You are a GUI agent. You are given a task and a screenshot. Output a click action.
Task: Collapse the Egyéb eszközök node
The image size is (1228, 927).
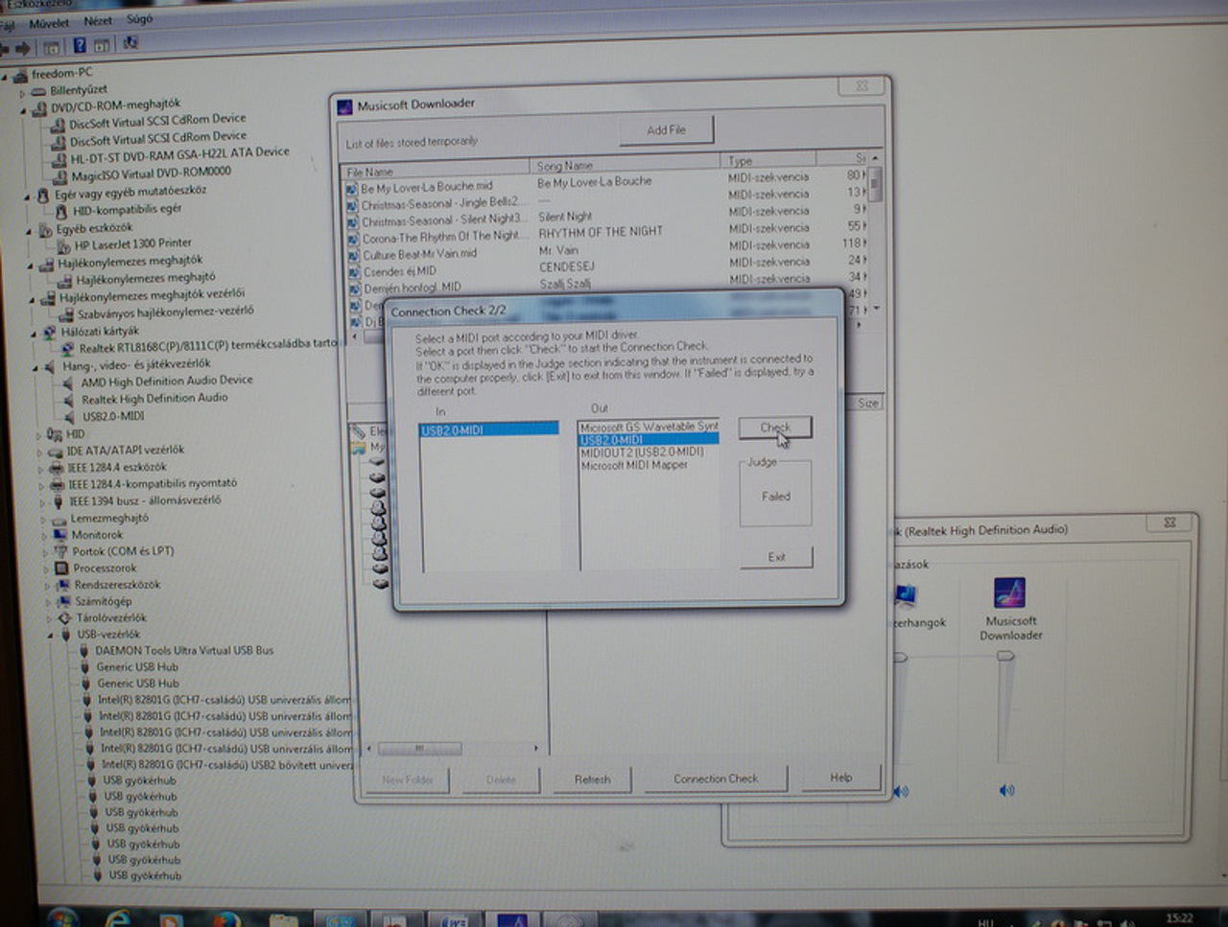pyautogui.click(x=31, y=231)
